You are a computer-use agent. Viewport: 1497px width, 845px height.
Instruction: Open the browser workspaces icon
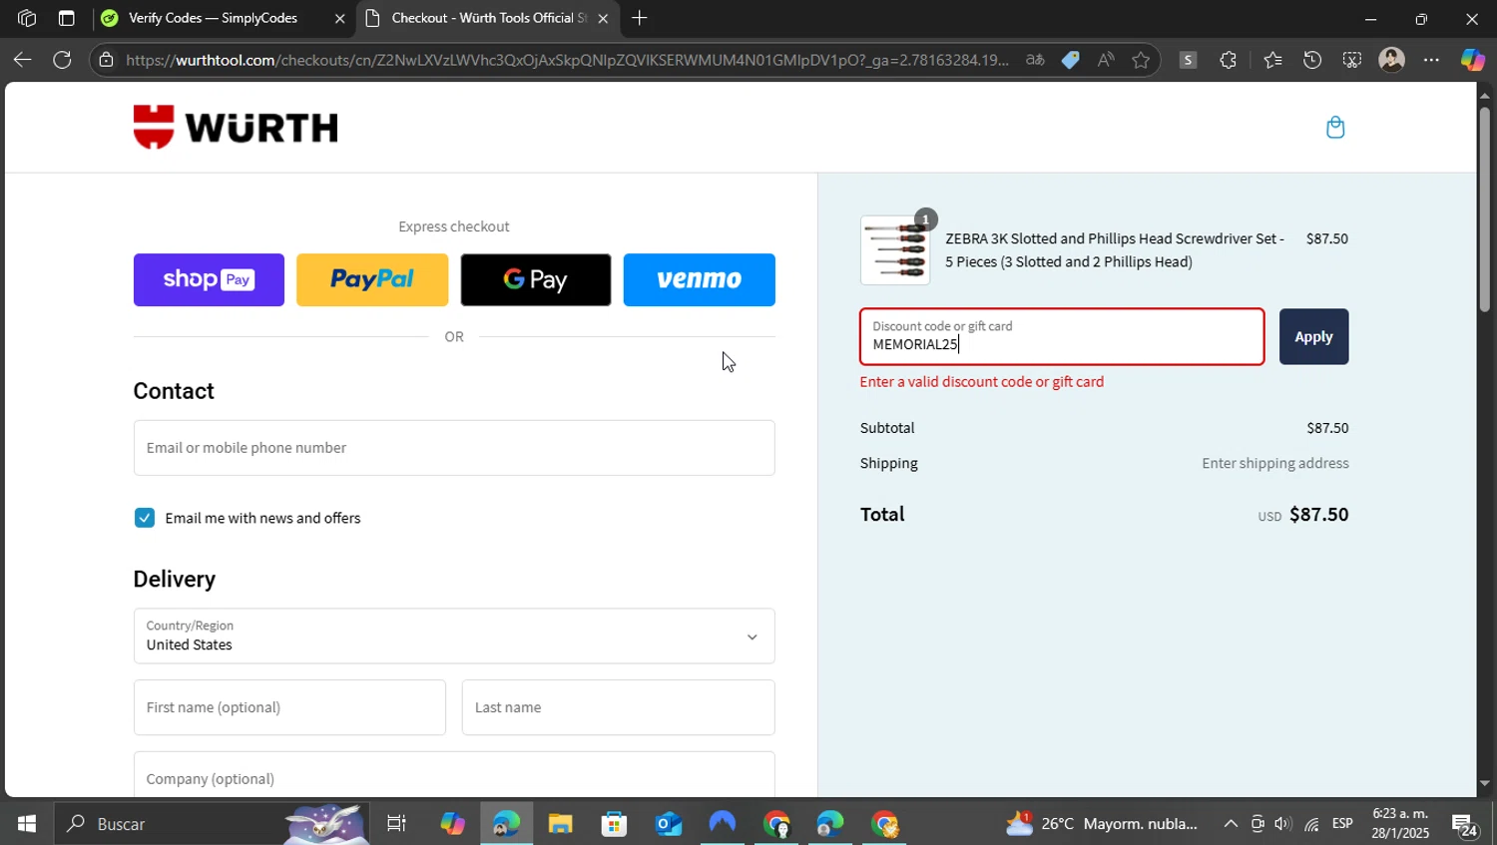tap(27, 18)
